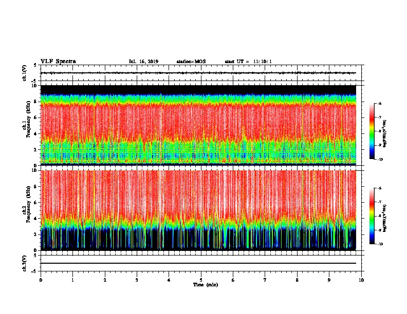This screenshot has width=407, height=314.
Task: Click the "2" kHz tick on ch.1 frequency axis
Action: coord(35,150)
